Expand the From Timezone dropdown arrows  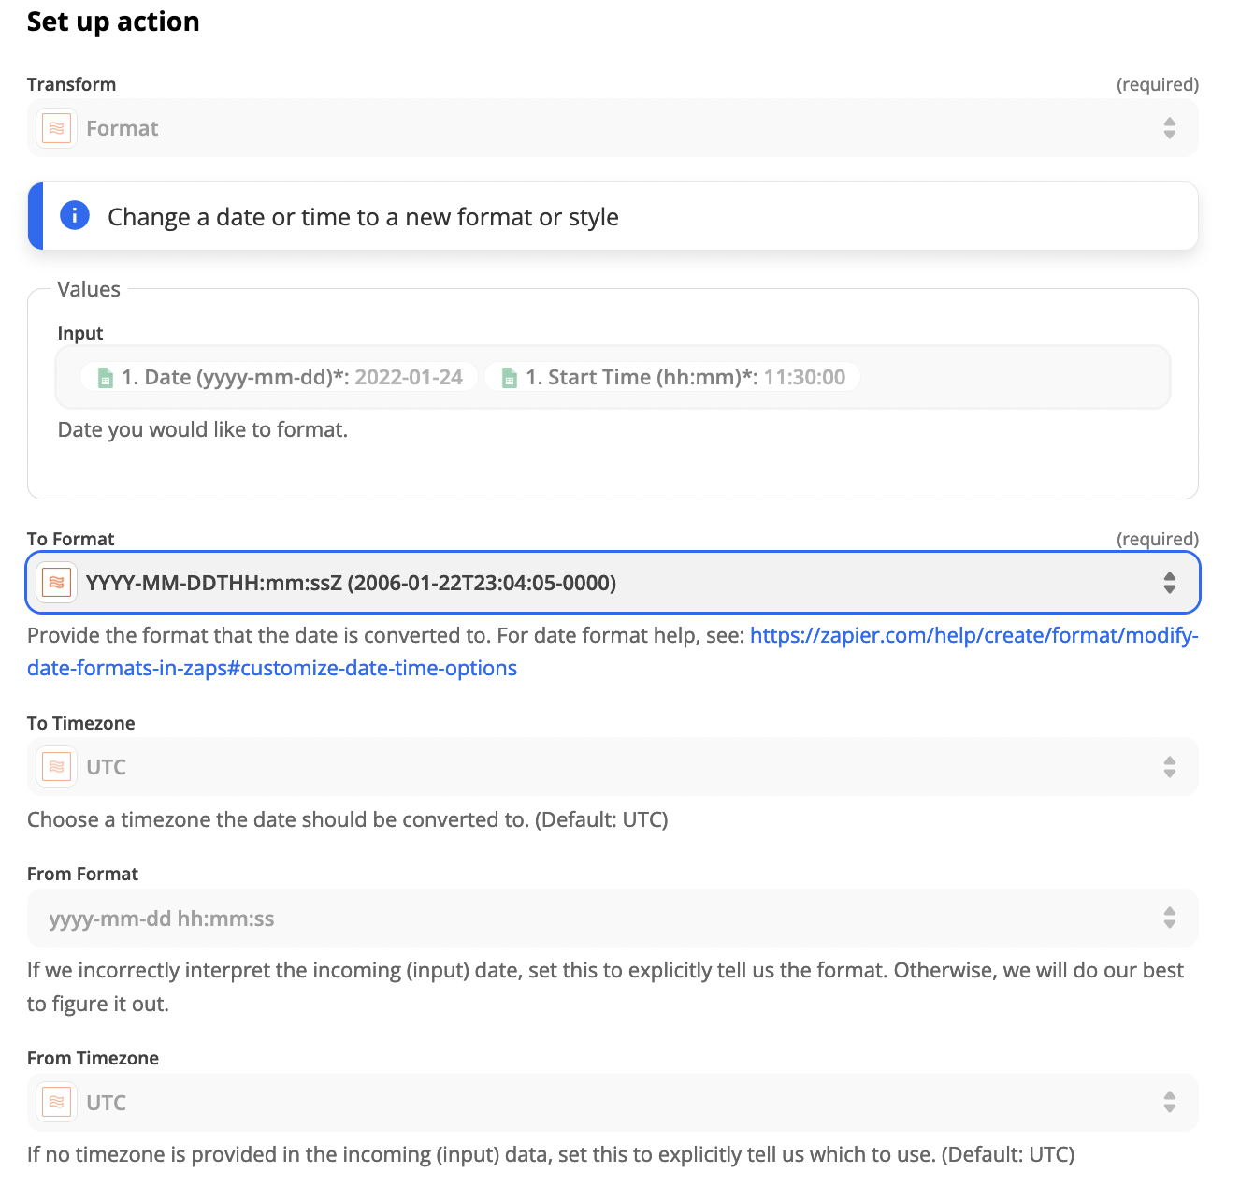[x=1169, y=1102]
